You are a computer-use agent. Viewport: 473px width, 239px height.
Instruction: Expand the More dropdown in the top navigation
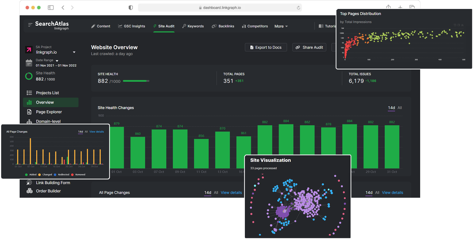pyautogui.click(x=281, y=26)
